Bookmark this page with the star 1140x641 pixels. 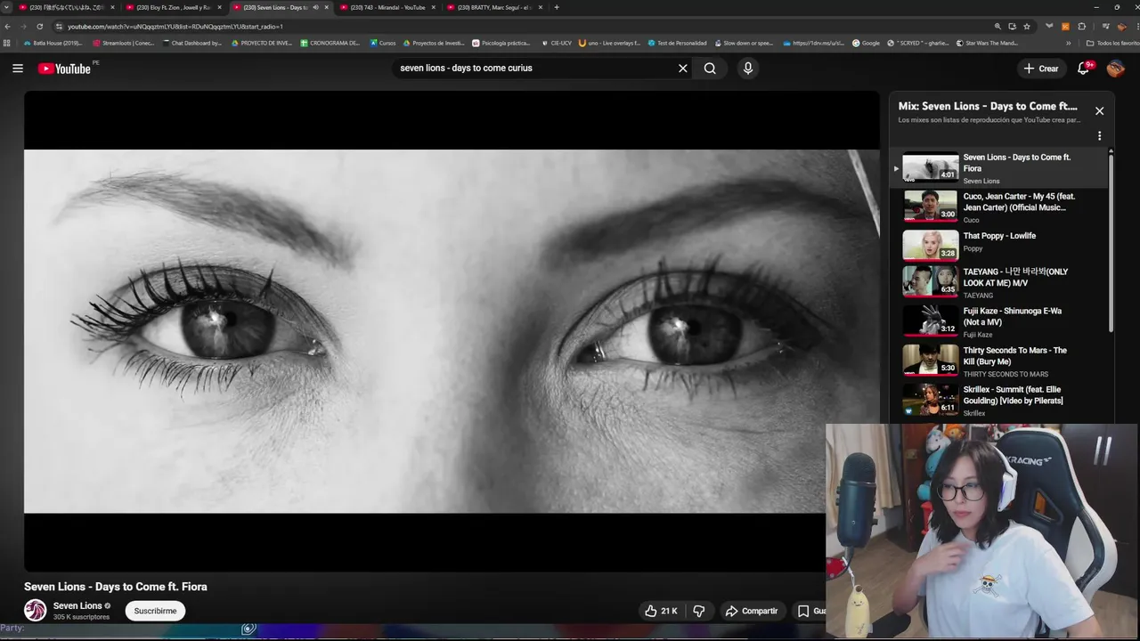pyautogui.click(x=1026, y=27)
